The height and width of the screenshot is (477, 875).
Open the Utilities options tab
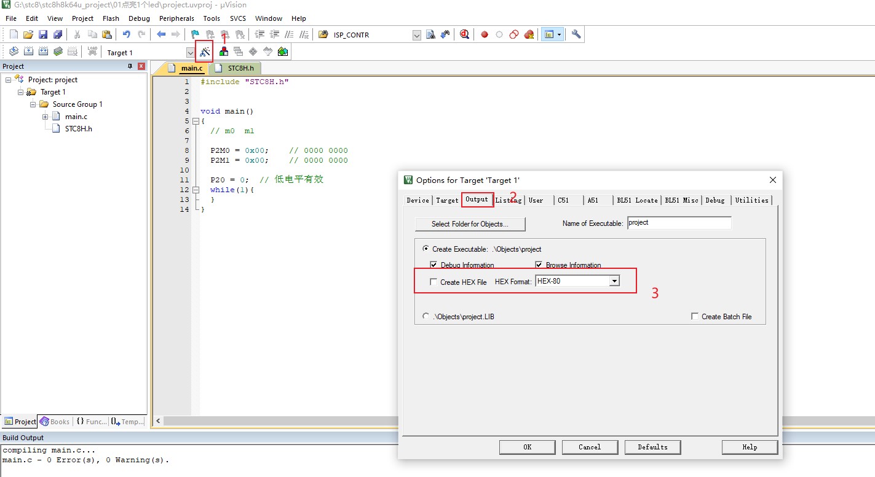click(752, 200)
